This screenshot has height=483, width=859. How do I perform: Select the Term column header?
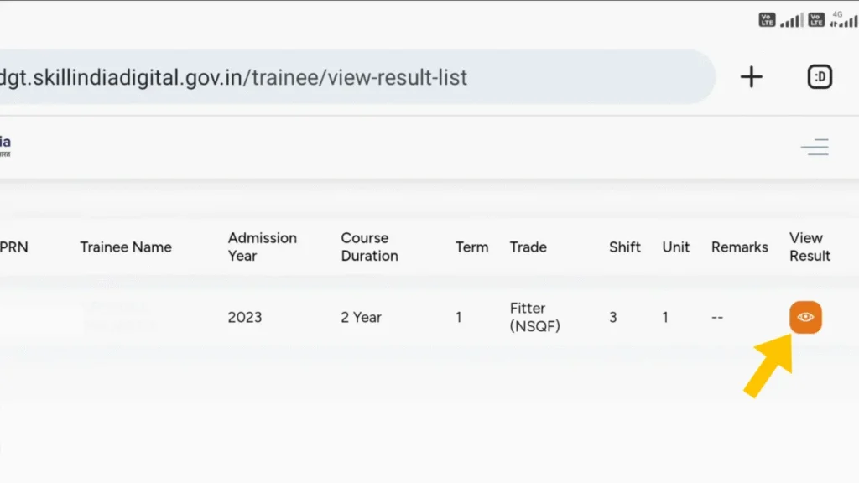click(471, 247)
